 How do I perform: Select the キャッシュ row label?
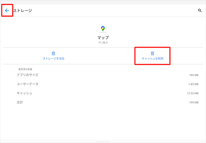coord(24,93)
